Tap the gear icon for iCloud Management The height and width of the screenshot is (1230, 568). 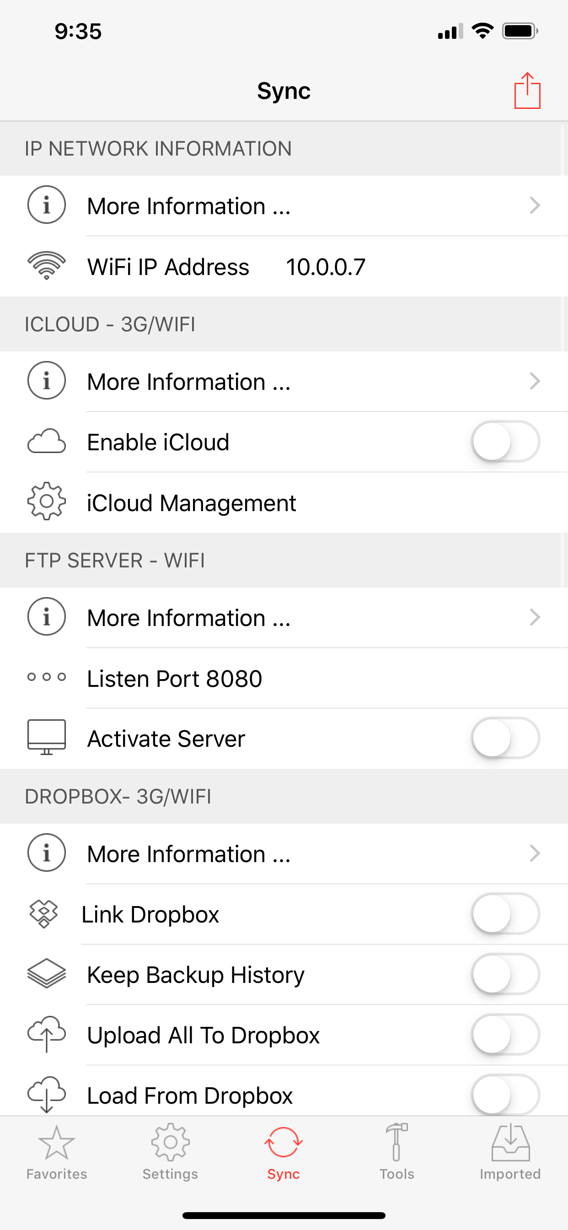pos(46,502)
